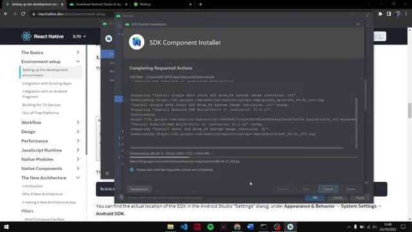Expand the Workflow sidebar section

click(x=78, y=122)
